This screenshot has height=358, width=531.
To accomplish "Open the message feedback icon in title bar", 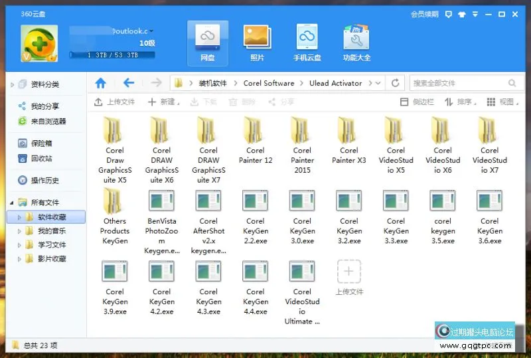I will [x=449, y=14].
